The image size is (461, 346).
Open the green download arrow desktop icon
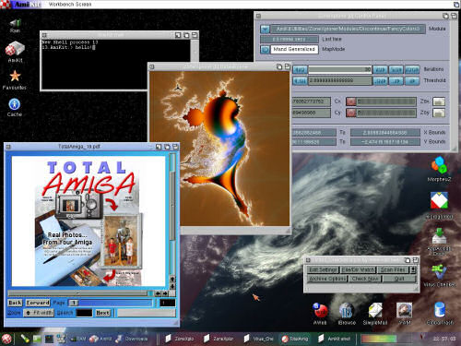(439, 236)
